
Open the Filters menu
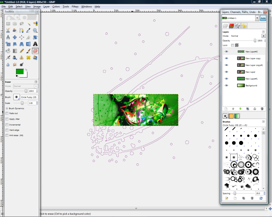tap(75, 7)
